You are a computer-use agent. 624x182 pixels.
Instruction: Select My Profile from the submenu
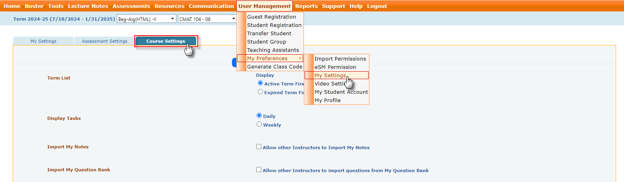click(327, 100)
